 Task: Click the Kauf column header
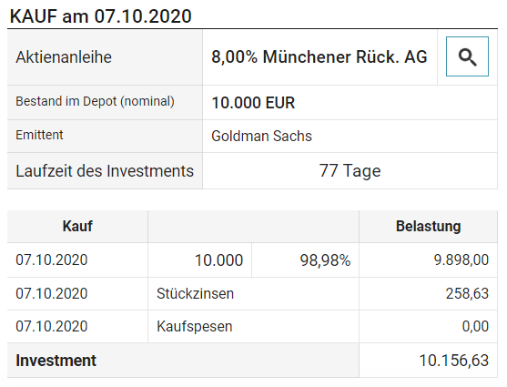77,226
